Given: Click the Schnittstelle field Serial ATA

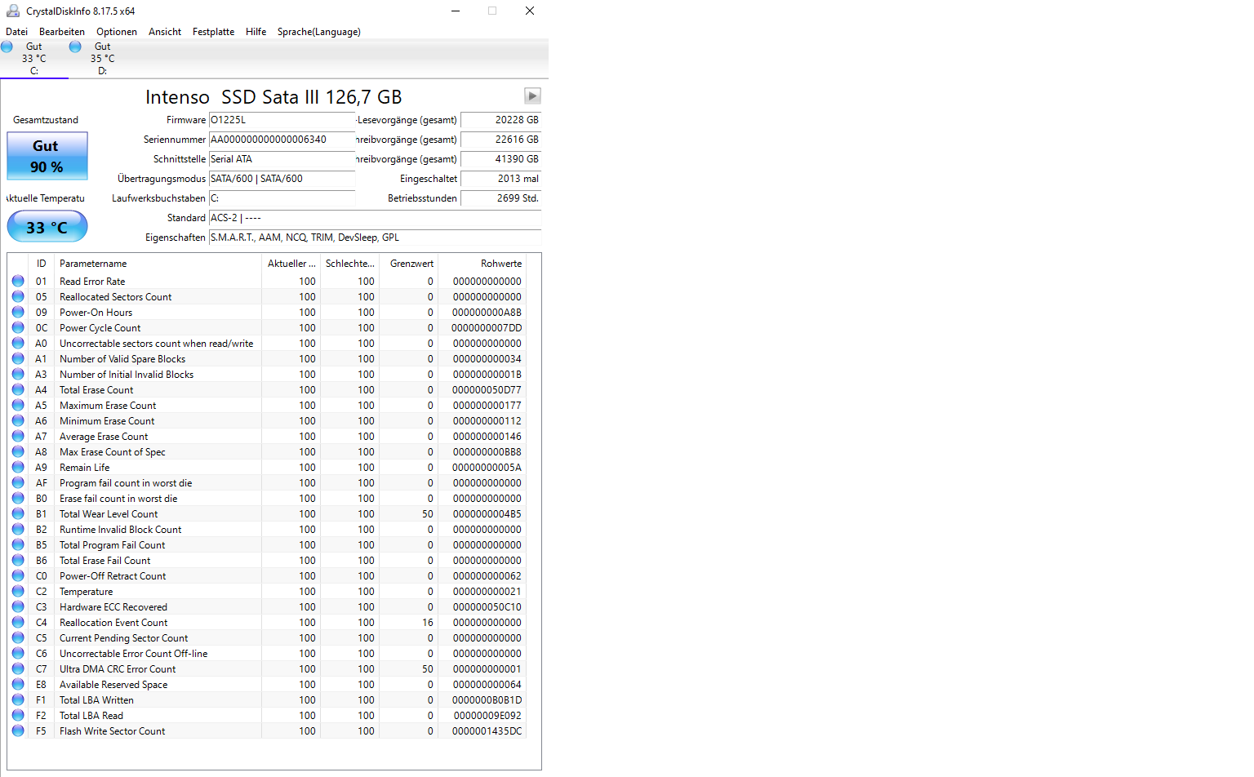Looking at the screenshot, I should tap(282, 159).
